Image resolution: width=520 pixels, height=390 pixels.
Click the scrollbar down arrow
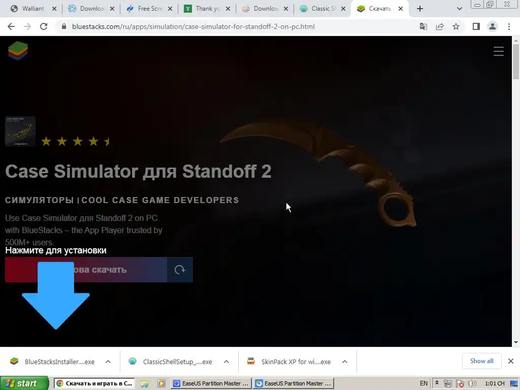(x=516, y=343)
